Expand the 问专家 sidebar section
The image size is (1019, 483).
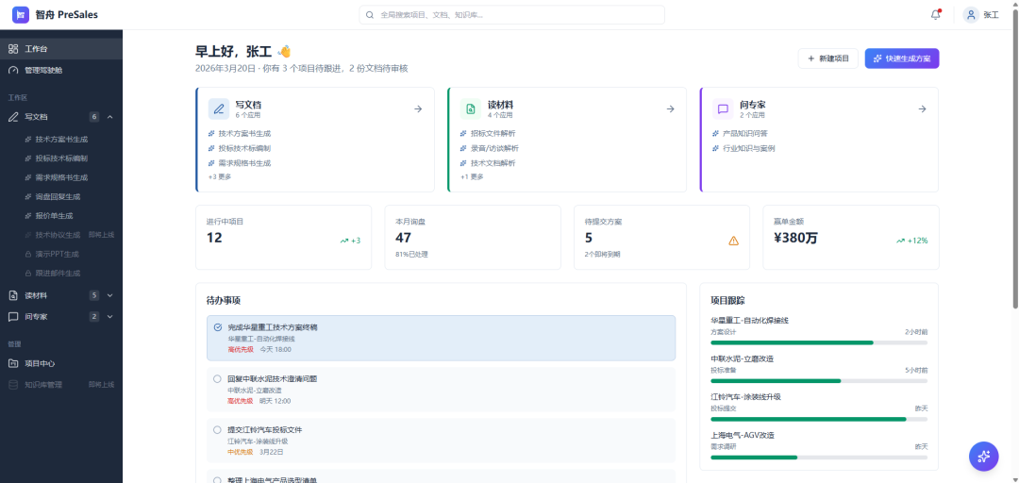[x=109, y=317]
